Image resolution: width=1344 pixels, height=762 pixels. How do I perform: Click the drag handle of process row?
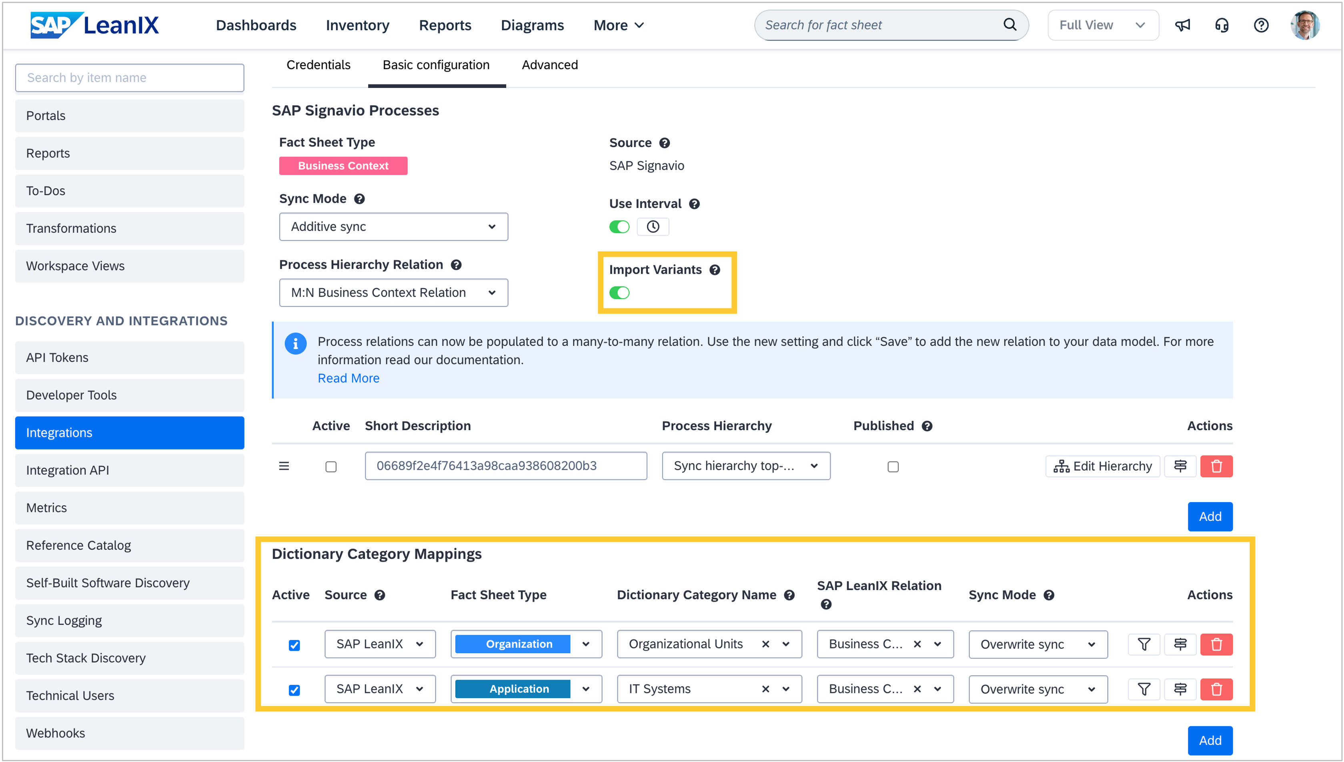(x=284, y=466)
